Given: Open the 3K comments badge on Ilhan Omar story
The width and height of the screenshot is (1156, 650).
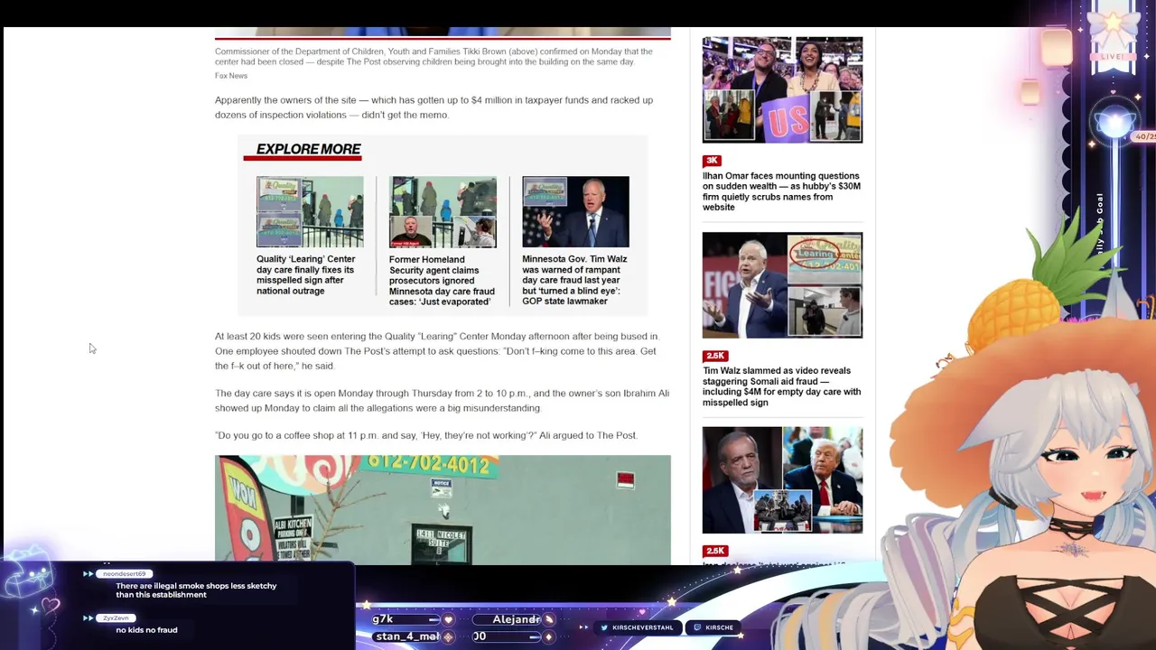Looking at the screenshot, I should tap(712, 161).
